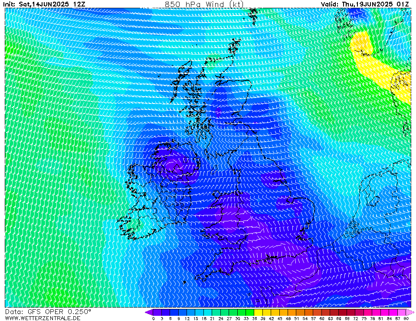Click the 'Valid: Thu,19JUN2025 01Z' label

point(365,4)
